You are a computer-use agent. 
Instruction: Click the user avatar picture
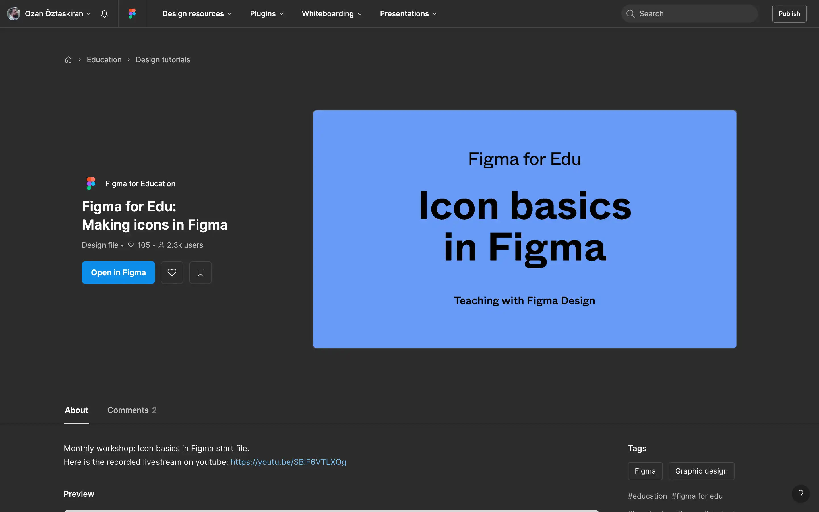14,14
